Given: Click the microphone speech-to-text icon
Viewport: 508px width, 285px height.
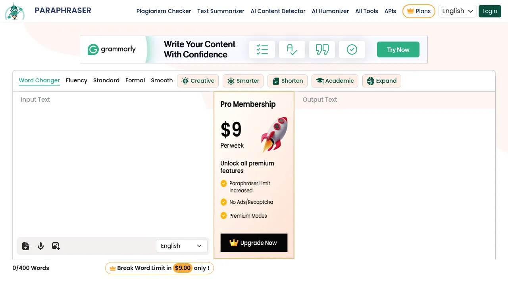Looking at the screenshot, I should [40, 246].
